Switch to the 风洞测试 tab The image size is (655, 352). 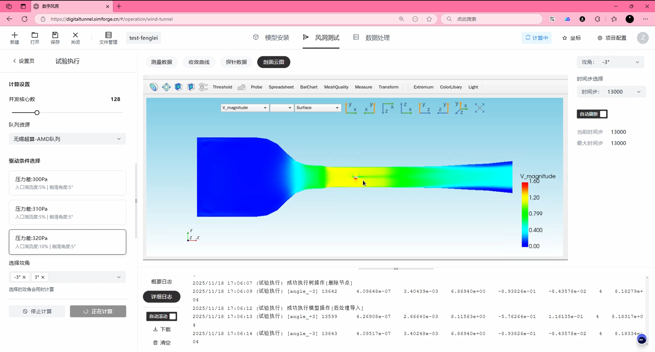click(321, 38)
